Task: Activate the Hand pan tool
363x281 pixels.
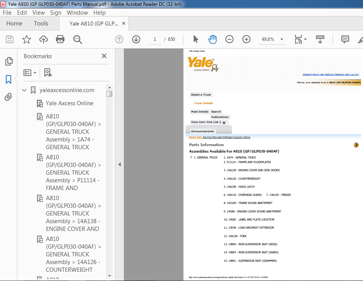Action: coord(213,39)
